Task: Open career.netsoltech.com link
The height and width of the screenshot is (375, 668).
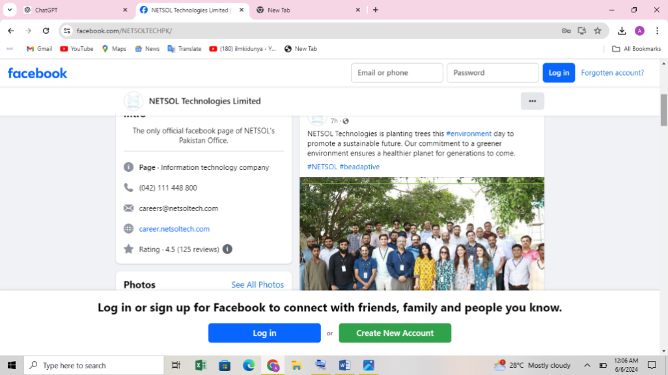Action: 174,229
